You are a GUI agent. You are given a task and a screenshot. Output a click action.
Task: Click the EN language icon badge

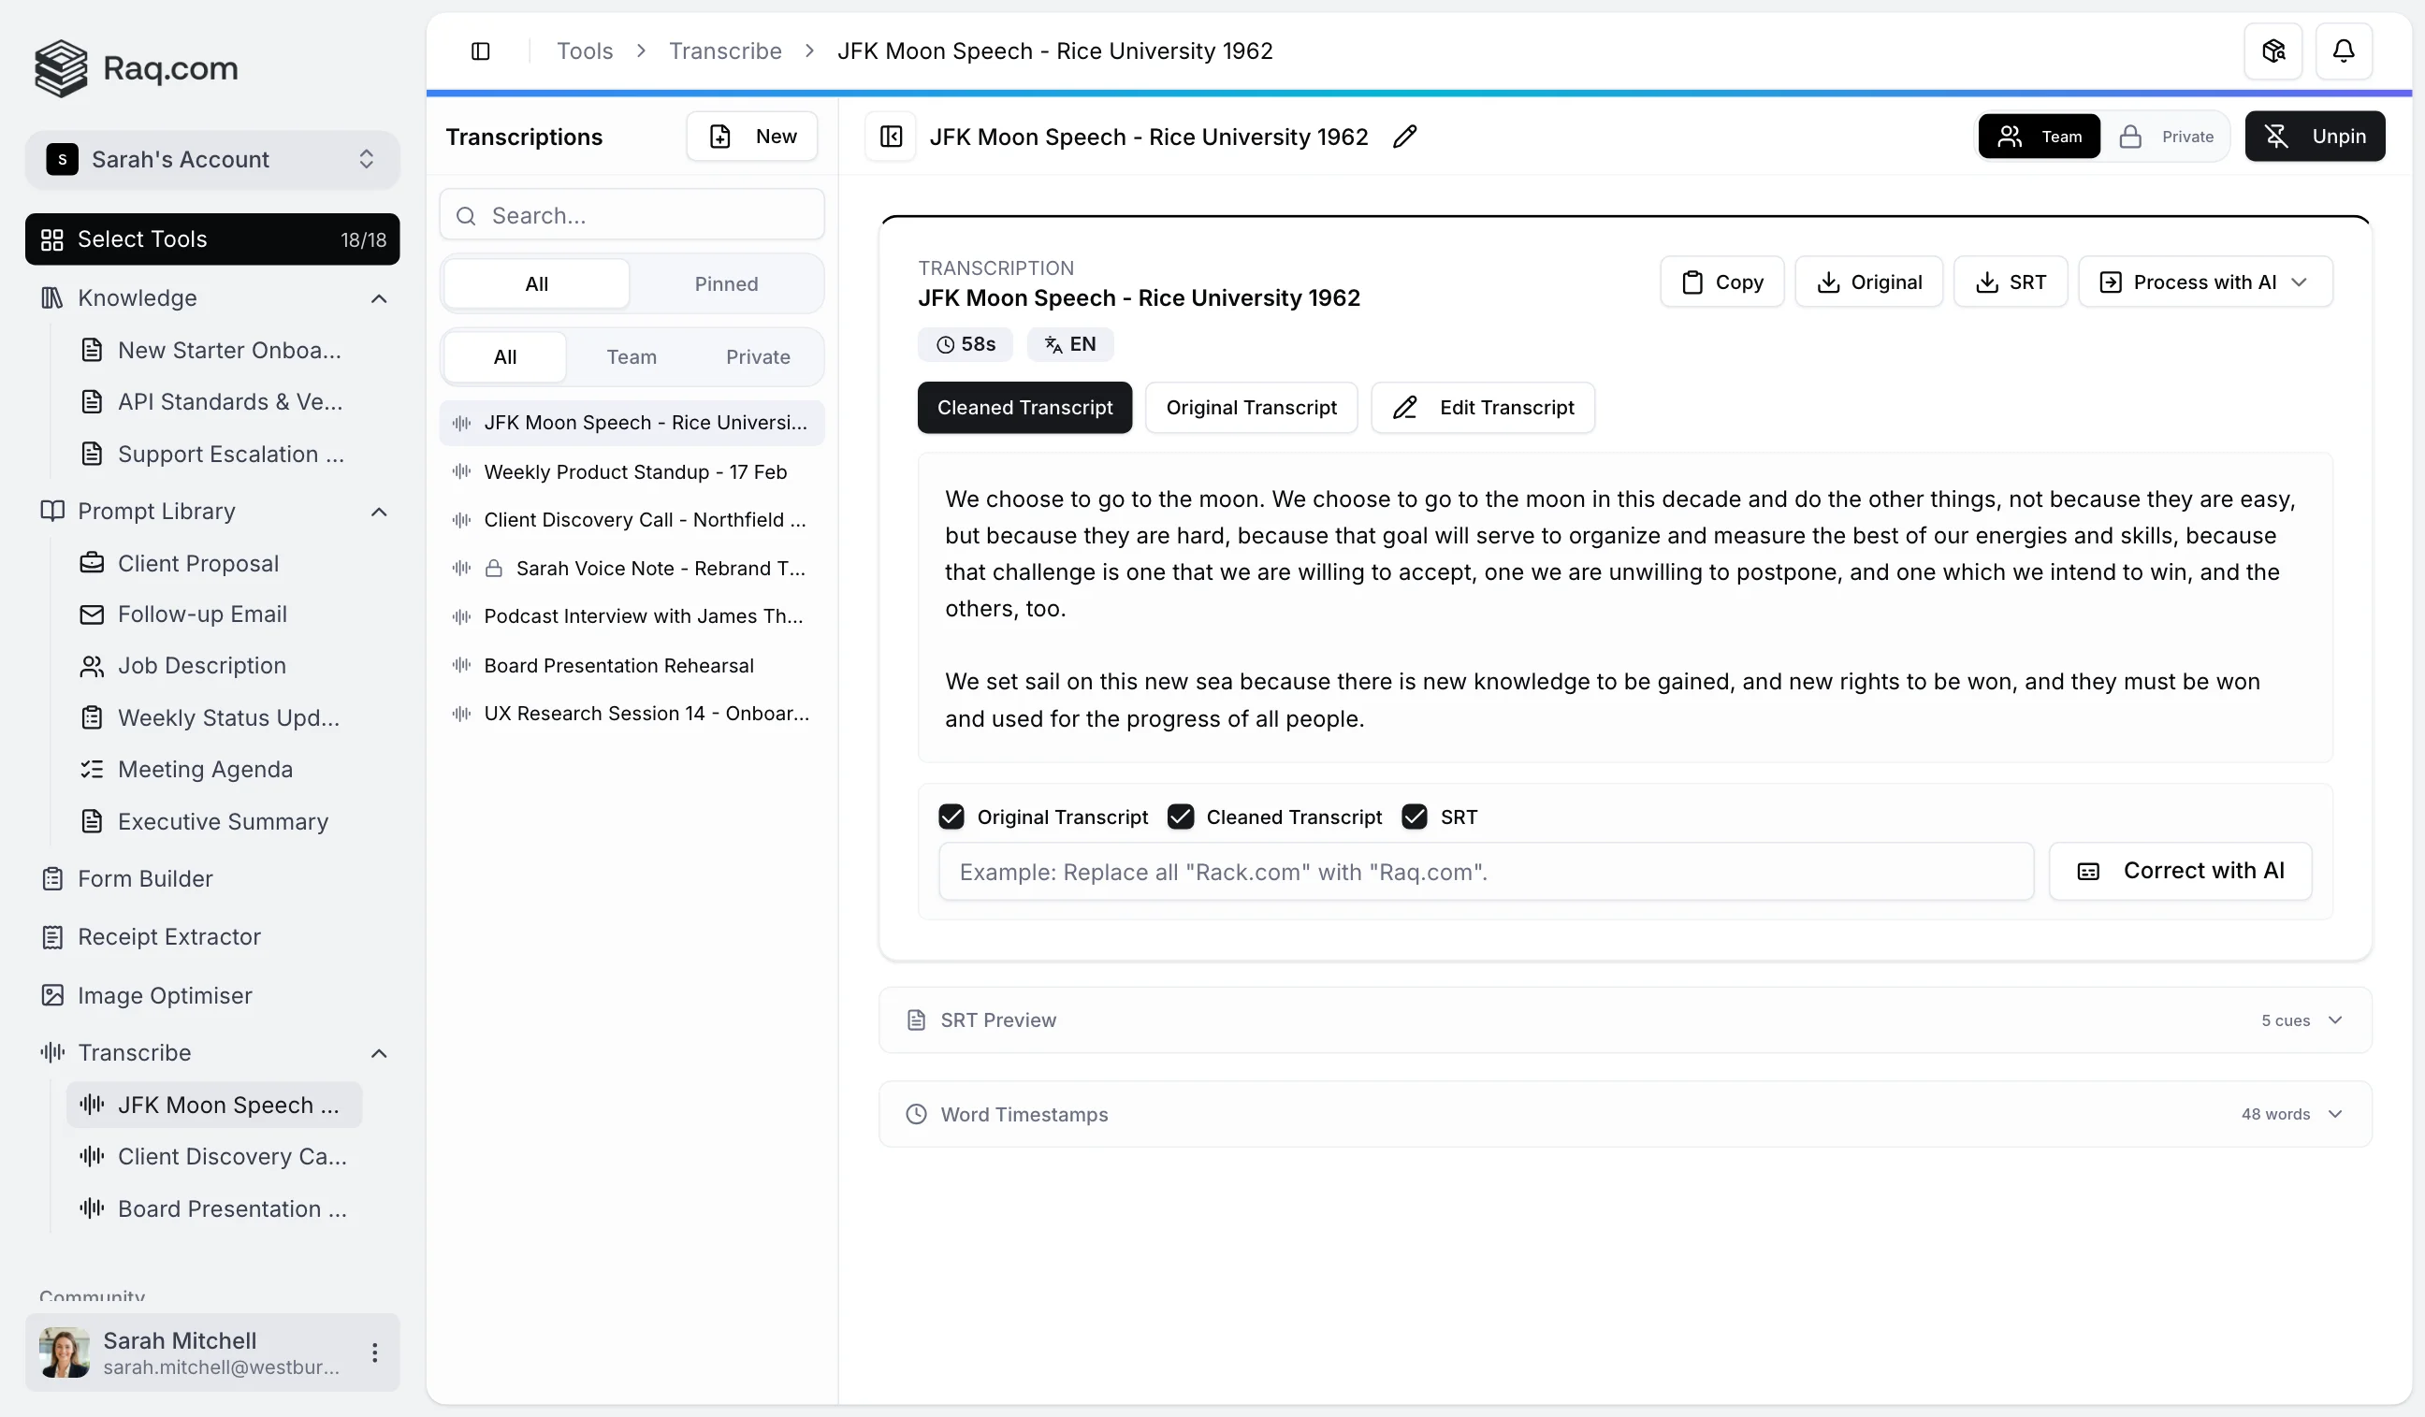point(1051,343)
